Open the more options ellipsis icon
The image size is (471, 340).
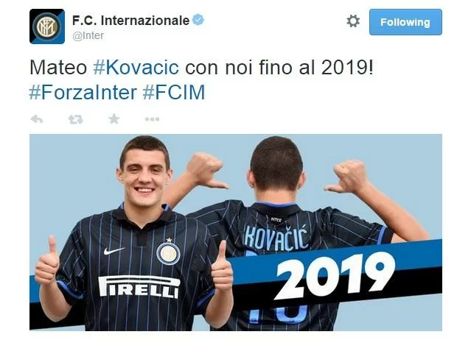(152, 119)
